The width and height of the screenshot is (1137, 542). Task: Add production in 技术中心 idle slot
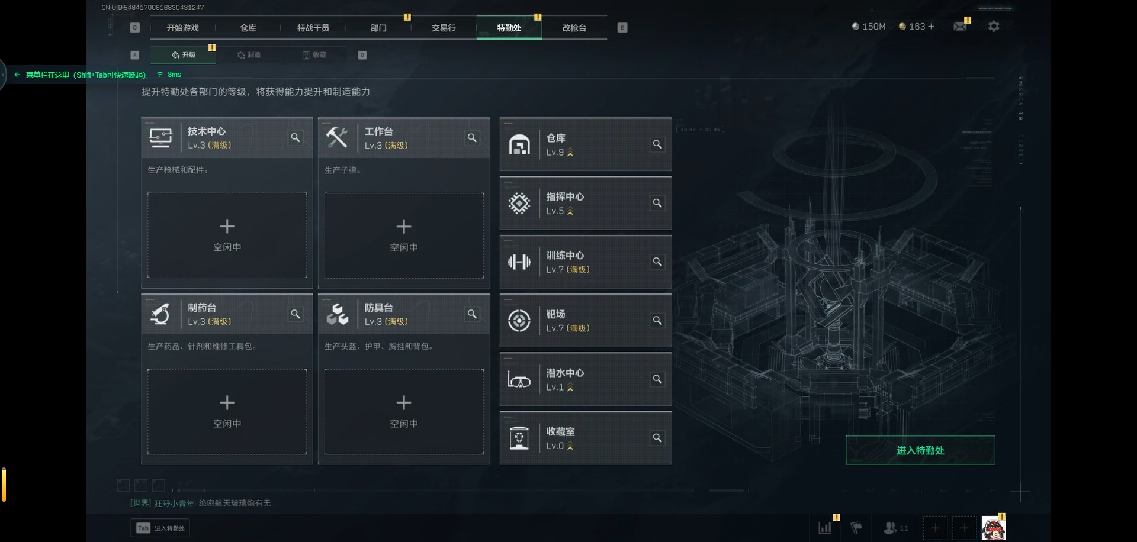click(227, 235)
